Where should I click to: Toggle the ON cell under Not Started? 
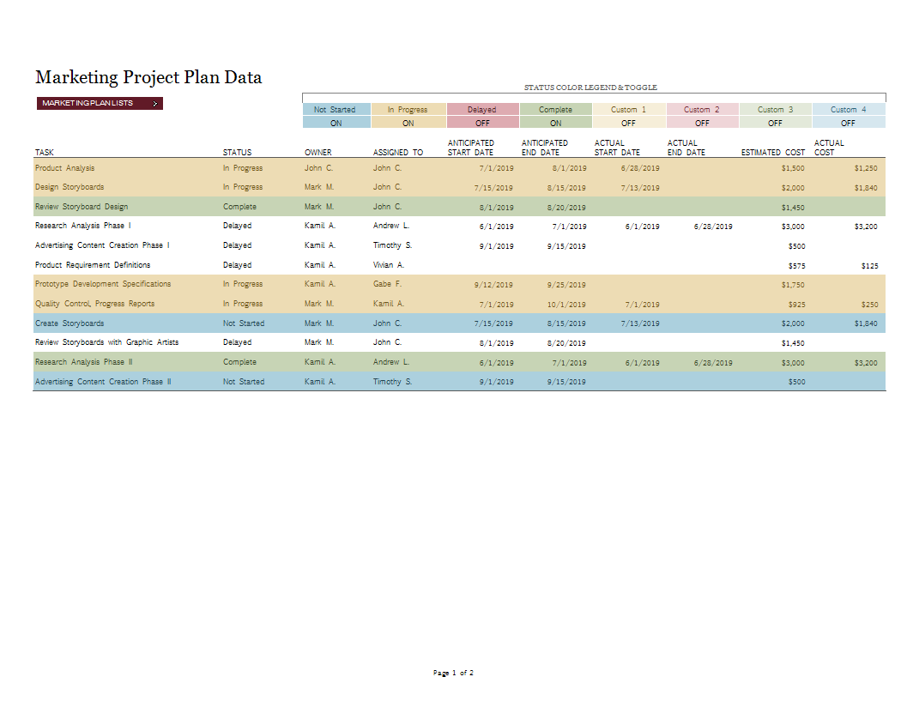(336, 123)
